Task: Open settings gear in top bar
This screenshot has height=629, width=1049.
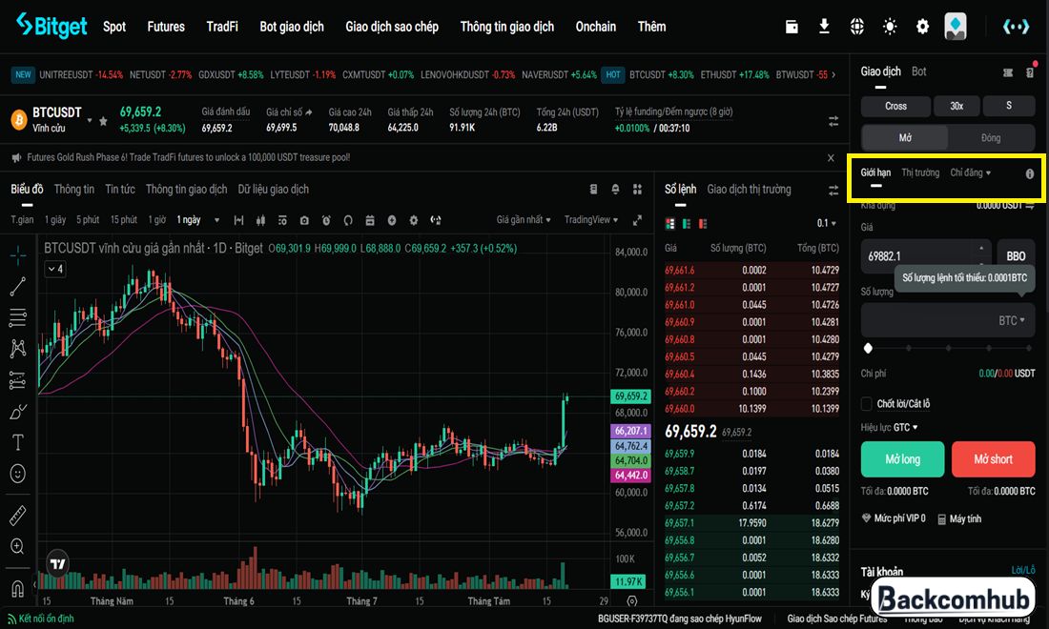Action: click(922, 27)
